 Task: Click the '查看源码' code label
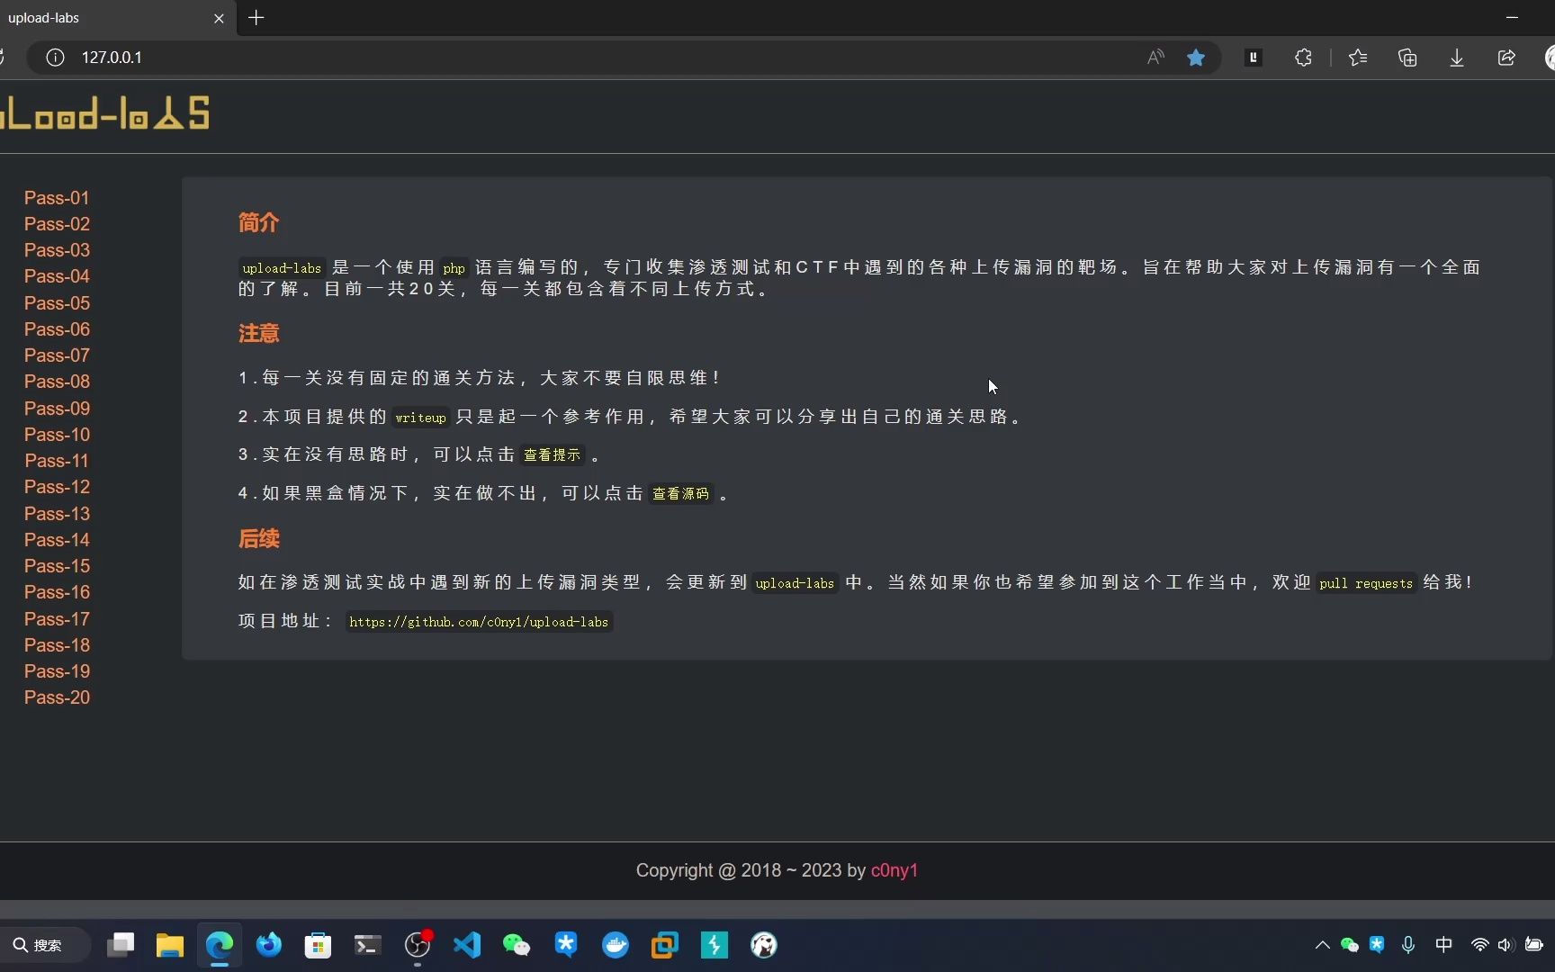coord(680,494)
